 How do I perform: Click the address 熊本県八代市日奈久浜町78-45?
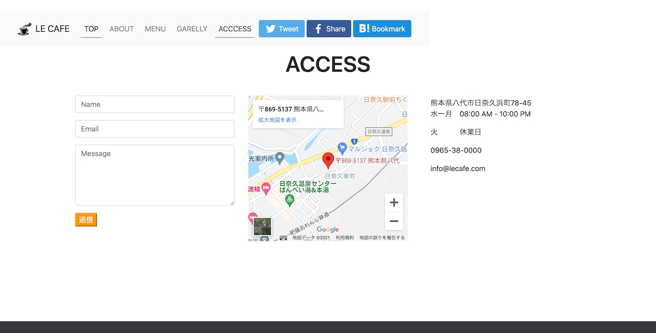481,103
